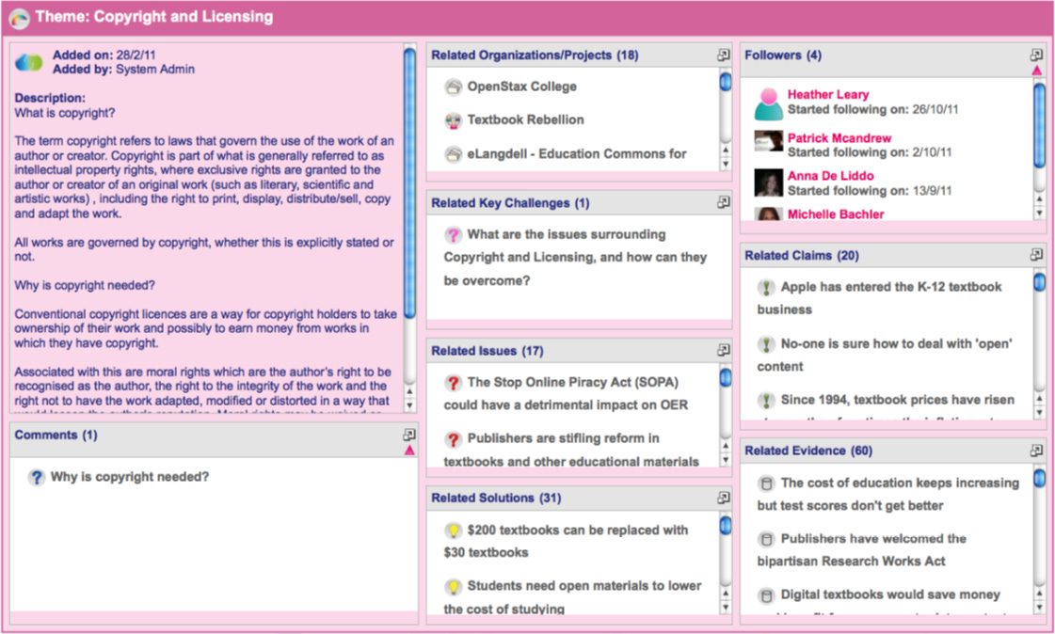1055x634 pixels.
Task: Open the Stop Online Piracy Act issue
Action: coord(566,393)
